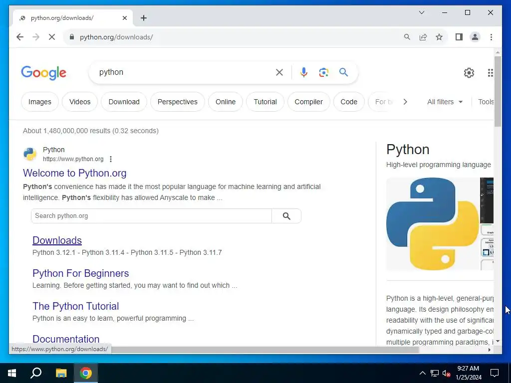This screenshot has height=383, width=511.
Task: Open the Downloads sitelink
Action: click(57, 240)
